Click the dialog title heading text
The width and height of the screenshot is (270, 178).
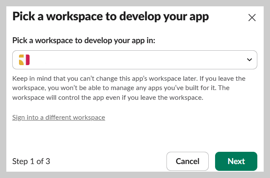(111, 17)
